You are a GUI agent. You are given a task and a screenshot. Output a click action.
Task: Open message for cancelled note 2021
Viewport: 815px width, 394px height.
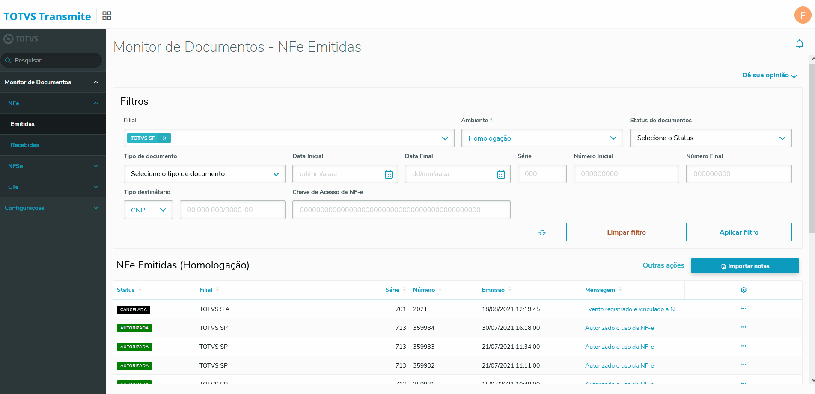point(632,309)
